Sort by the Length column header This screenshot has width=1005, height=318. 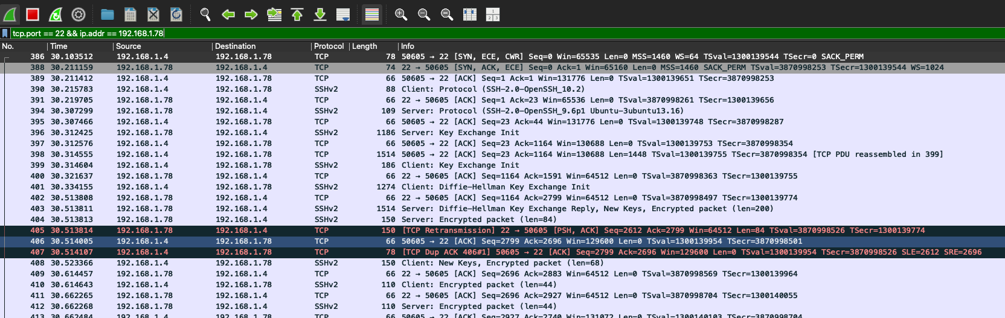373,46
